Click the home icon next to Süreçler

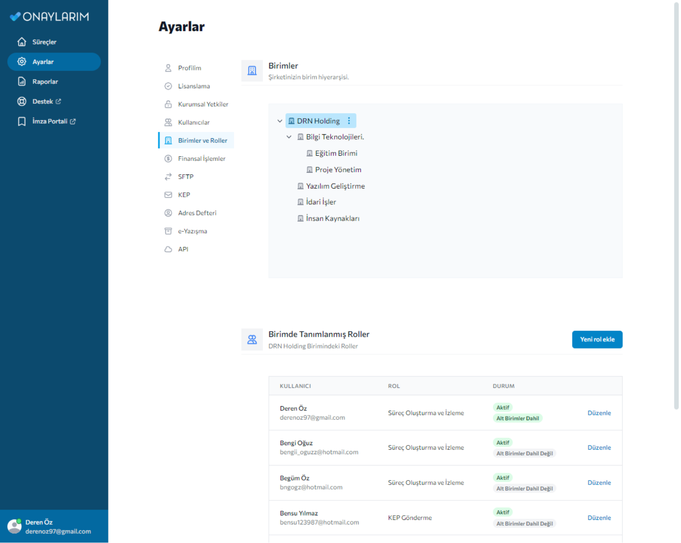pos(22,42)
